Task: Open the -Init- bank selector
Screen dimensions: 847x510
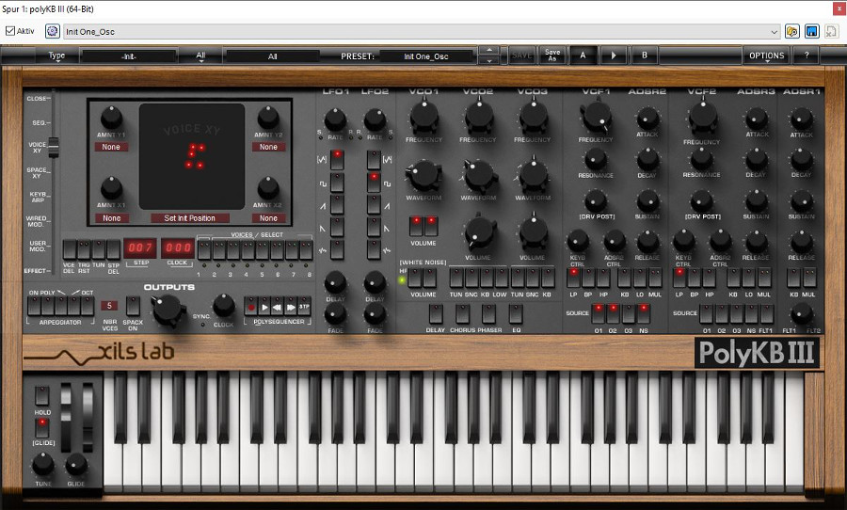Action: 129,56
